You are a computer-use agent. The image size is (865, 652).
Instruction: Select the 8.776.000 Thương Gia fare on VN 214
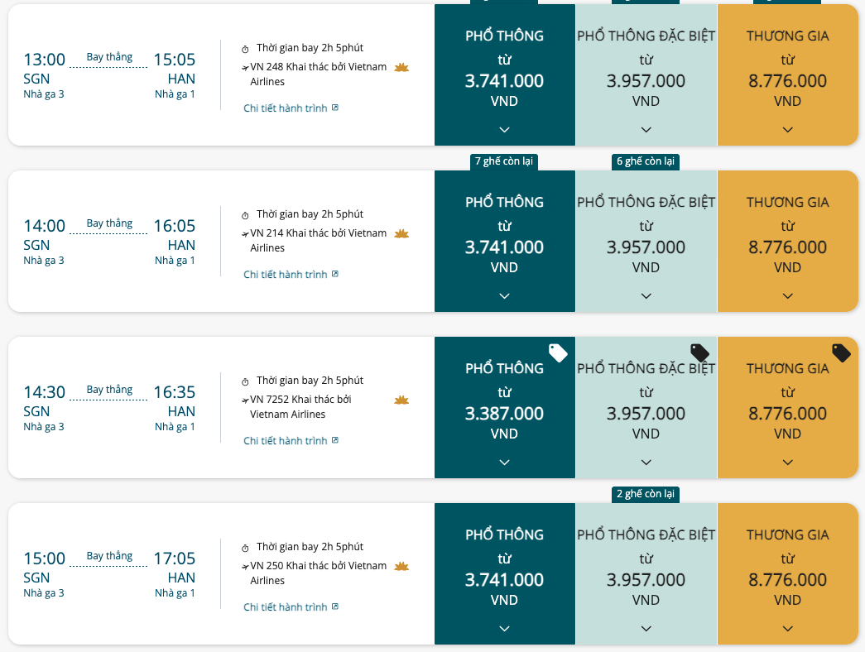788,241
